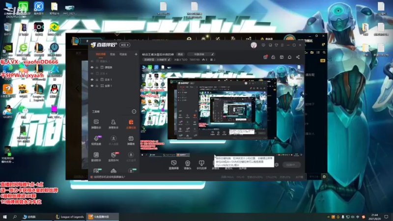Click the funnel-shaped icon in title bar

[x=276, y=45]
